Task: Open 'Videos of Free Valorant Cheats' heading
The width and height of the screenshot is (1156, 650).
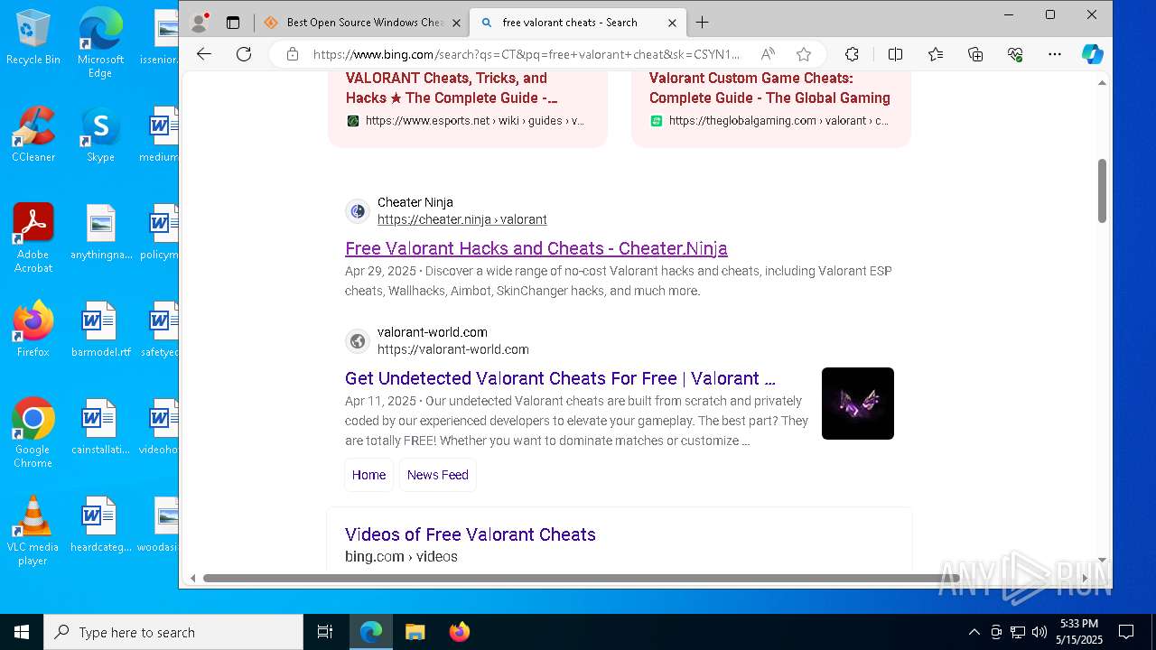Action: click(471, 534)
